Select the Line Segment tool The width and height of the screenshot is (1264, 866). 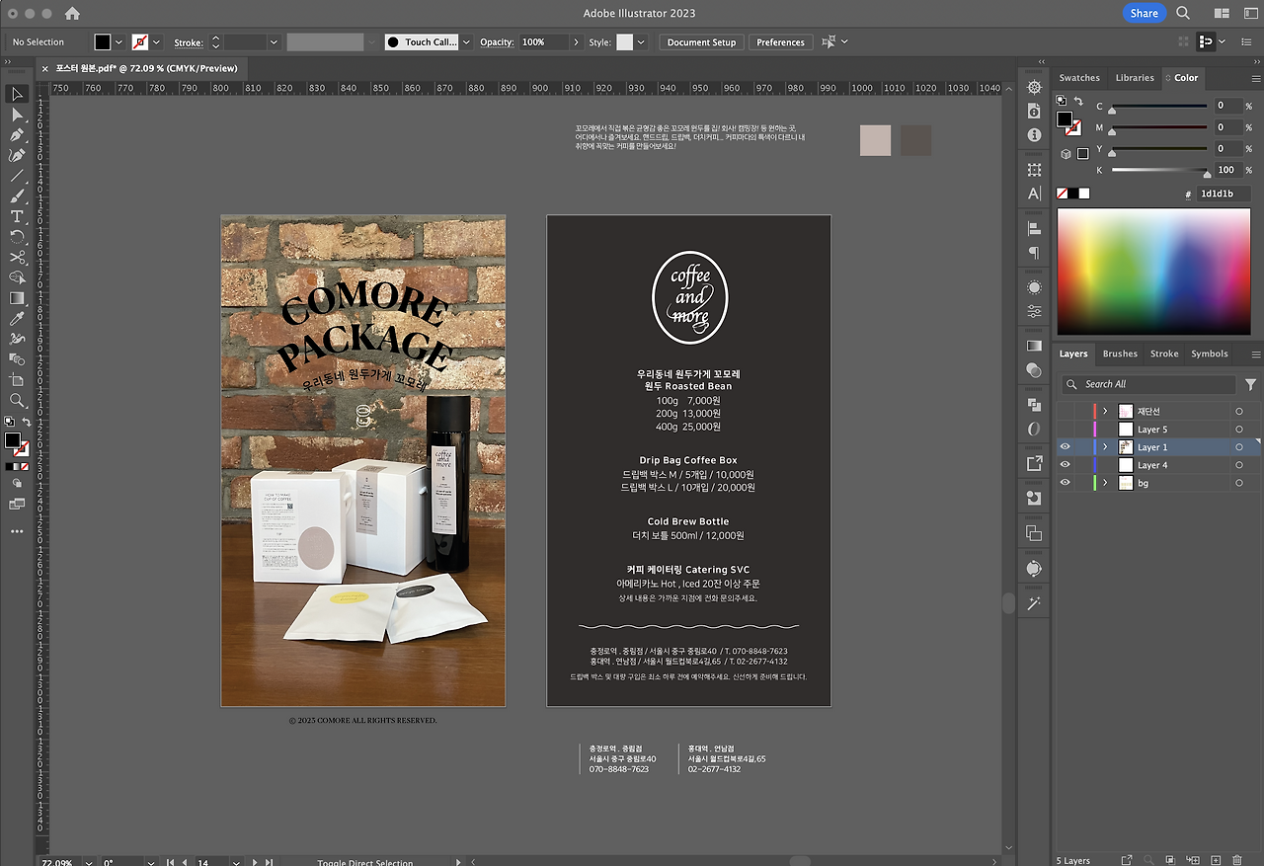[x=17, y=176]
